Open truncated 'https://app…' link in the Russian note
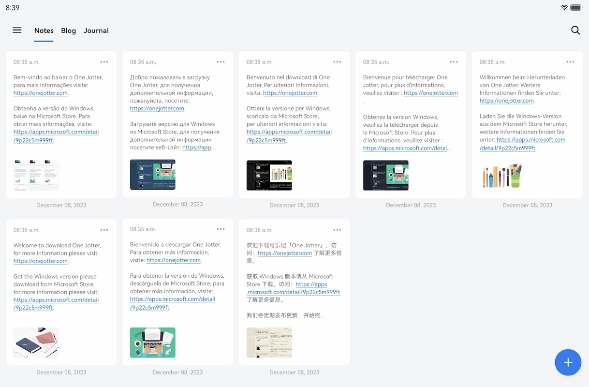Image resolution: width=589 pixels, height=387 pixels. tap(199, 147)
